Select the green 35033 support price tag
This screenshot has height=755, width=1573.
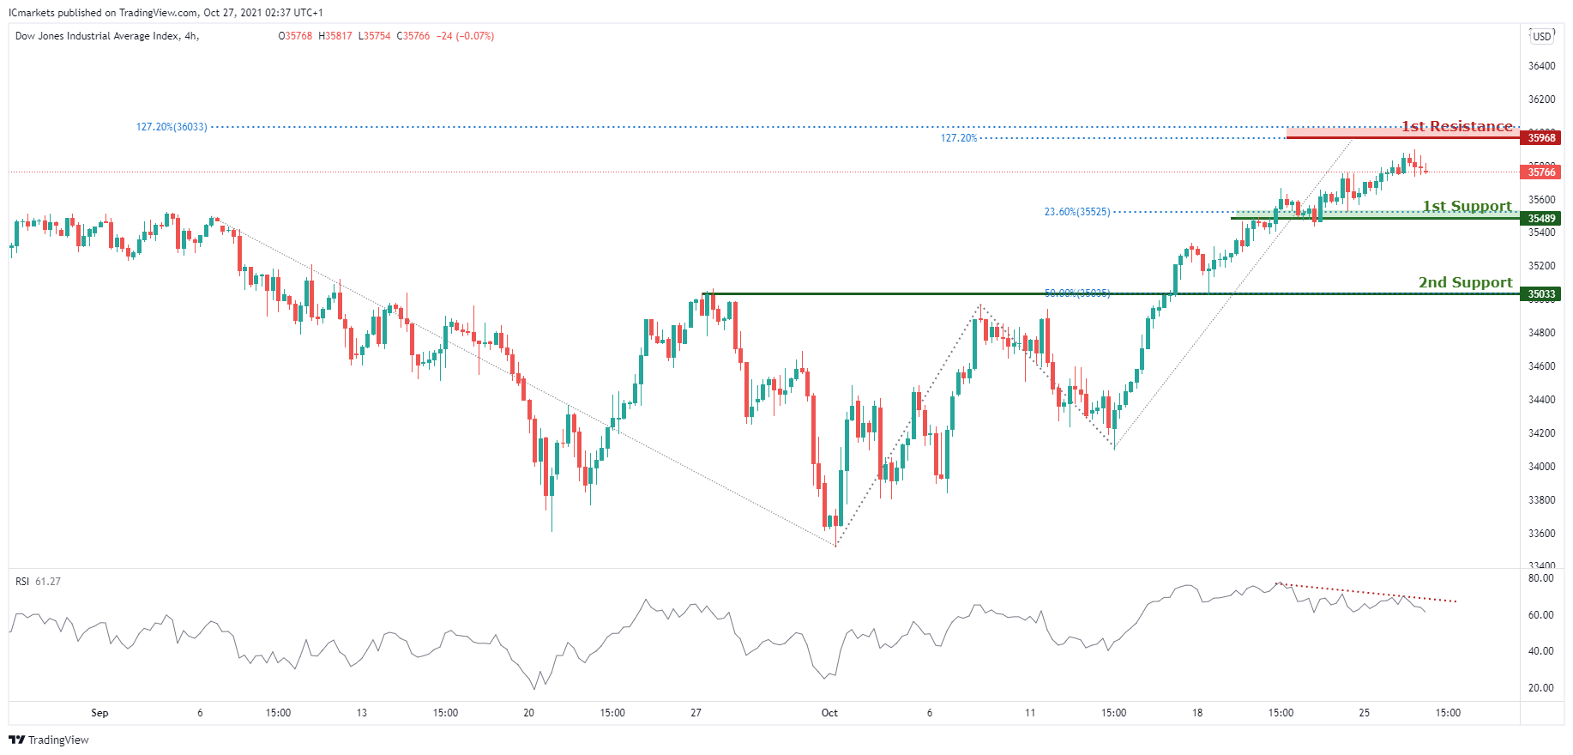click(x=1540, y=294)
